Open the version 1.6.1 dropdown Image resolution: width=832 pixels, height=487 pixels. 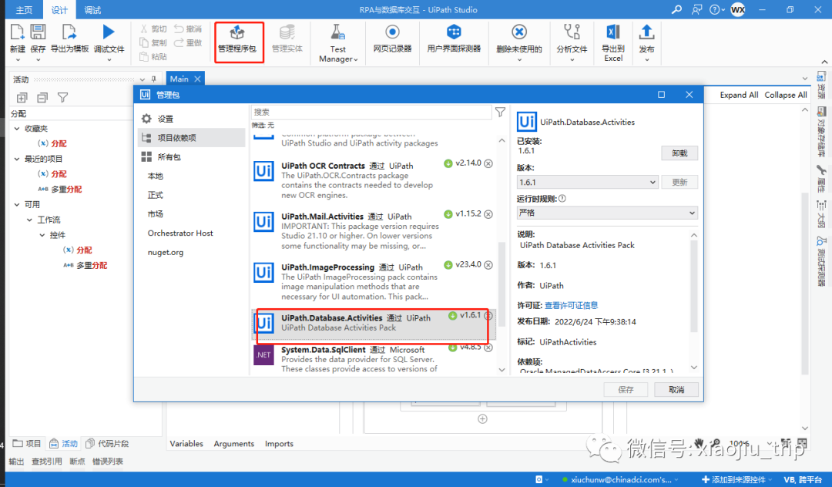tap(587, 182)
